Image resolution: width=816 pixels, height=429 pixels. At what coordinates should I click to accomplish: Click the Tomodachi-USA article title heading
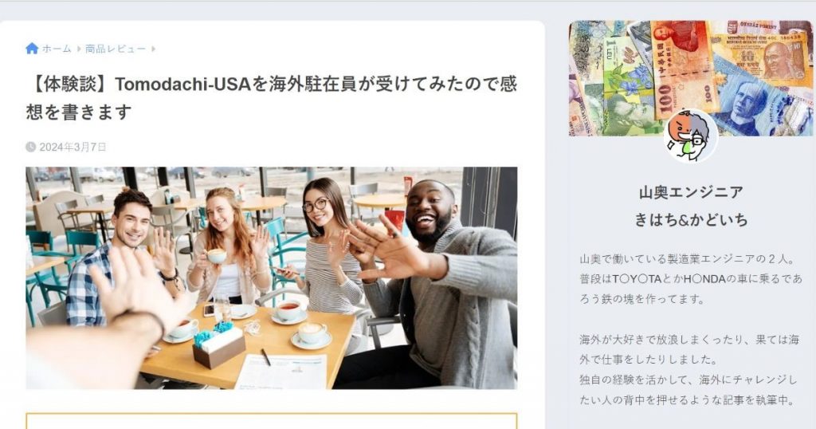(x=271, y=98)
